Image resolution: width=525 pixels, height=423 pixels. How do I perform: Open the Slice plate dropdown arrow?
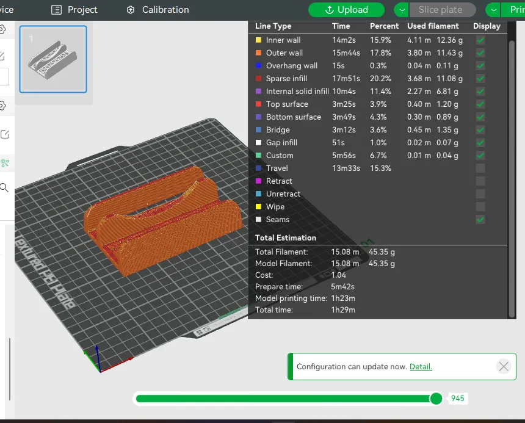tap(401, 10)
